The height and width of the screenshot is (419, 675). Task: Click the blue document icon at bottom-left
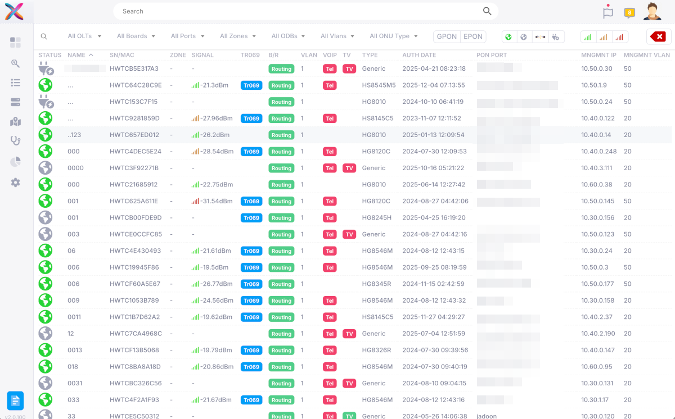pos(15,400)
